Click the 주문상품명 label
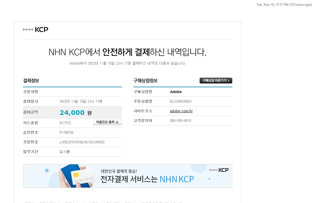 click(x=143, y=101)
